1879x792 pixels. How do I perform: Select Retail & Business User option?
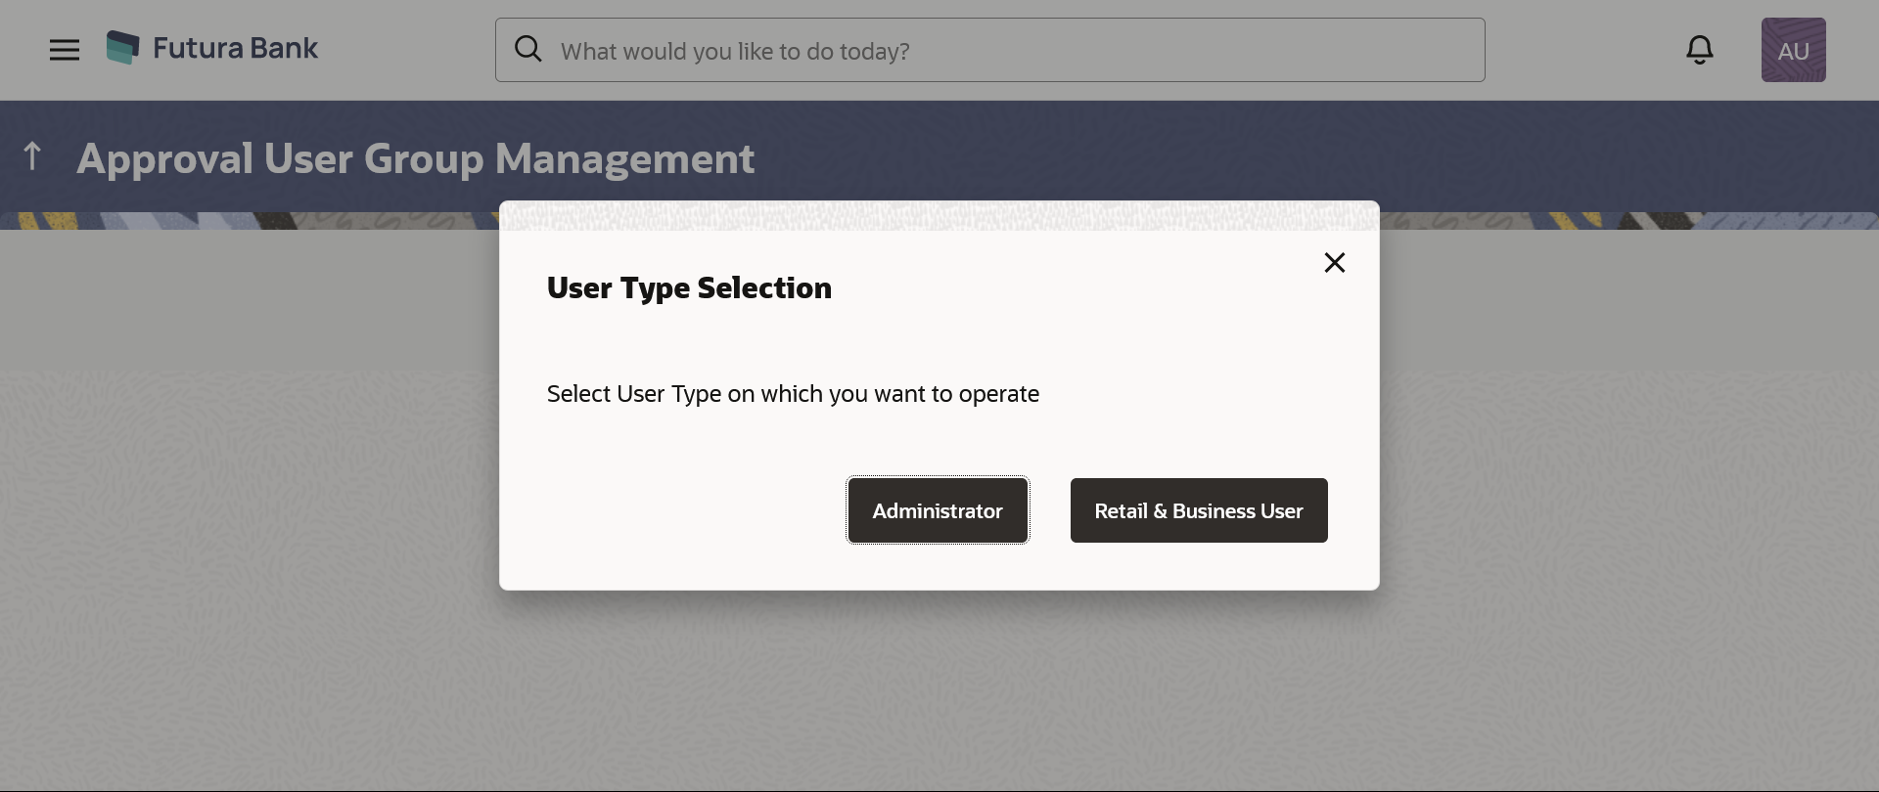pyautogui.click(x=1198, y=510)
